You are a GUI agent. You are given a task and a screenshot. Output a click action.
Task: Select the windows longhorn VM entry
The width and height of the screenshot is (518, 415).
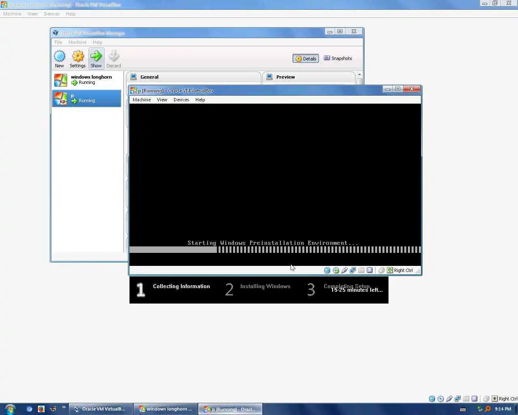tap(87, 80)
